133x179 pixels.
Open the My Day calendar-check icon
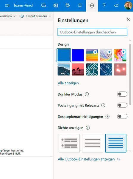(68, 5)
